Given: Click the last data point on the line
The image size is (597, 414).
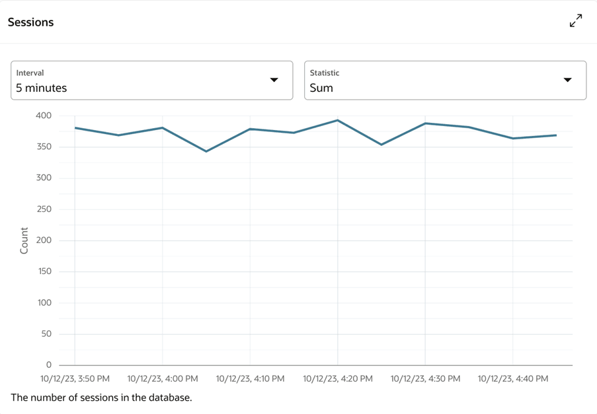Looking at the screenshot, I should click(556, 135).
